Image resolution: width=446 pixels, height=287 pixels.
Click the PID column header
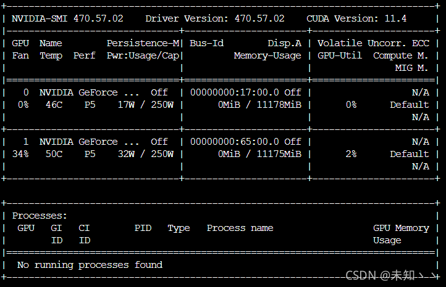(143, 228)
